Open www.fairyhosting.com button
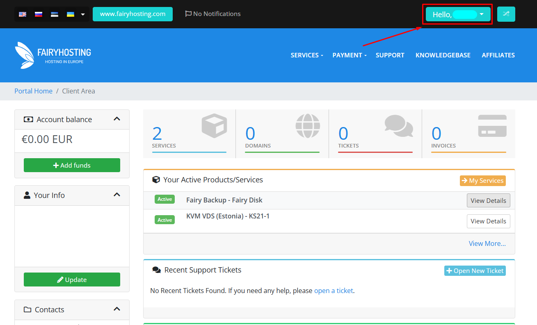The image size is (537, 325). pyautogui.click(x=133, y=14)
